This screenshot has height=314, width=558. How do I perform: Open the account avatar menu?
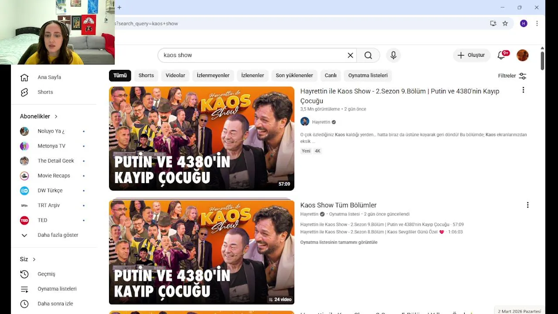tap(522, 55)
